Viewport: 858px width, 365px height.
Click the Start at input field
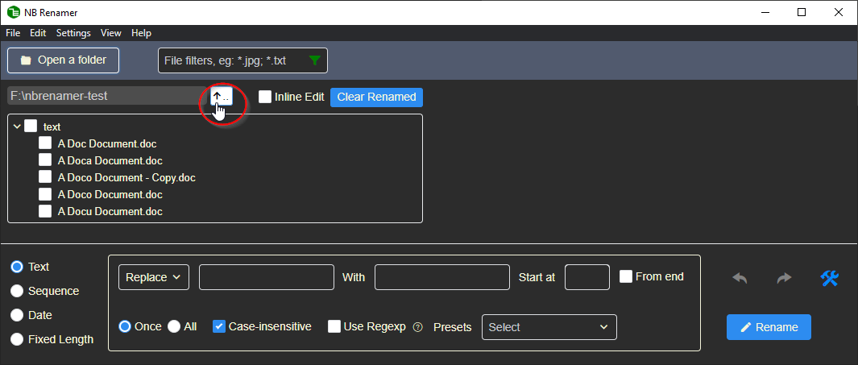coord(587,277)
